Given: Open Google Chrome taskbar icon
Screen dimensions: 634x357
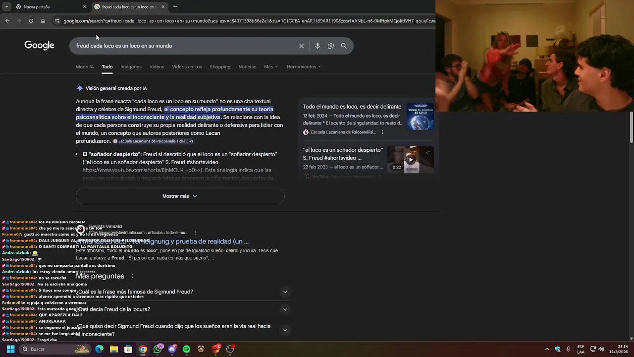Looking at the screenshot, I should pos(143,349).
